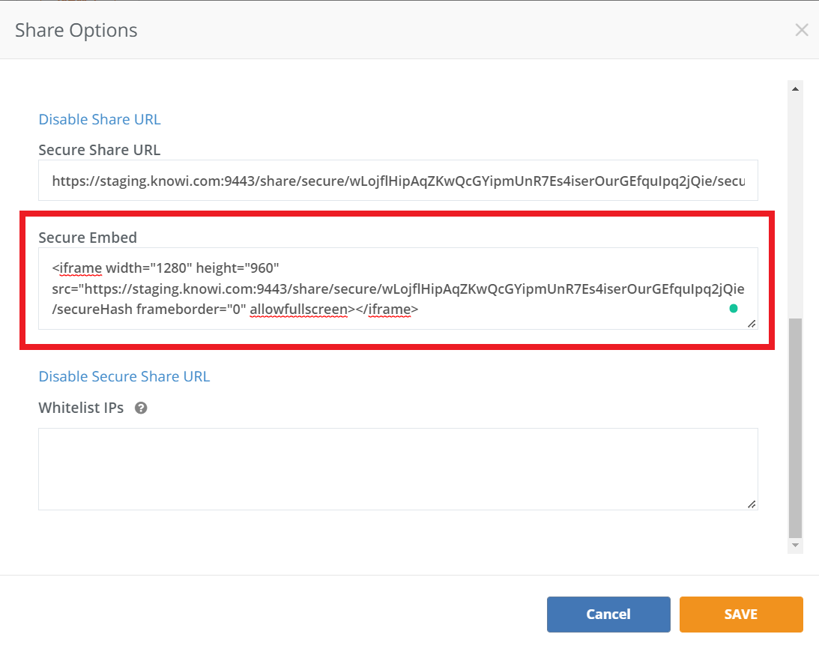819x649 pixels.
Task: Click the green dot icon in Secure Embed box
Action: tap(733, 308)
